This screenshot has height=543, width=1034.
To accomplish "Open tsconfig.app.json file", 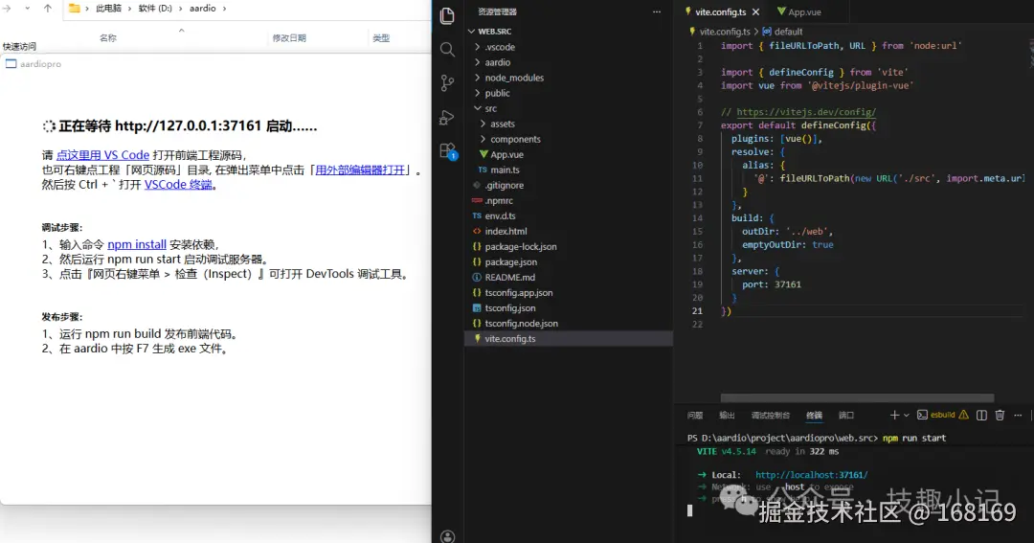I will (x=518, y=292).
